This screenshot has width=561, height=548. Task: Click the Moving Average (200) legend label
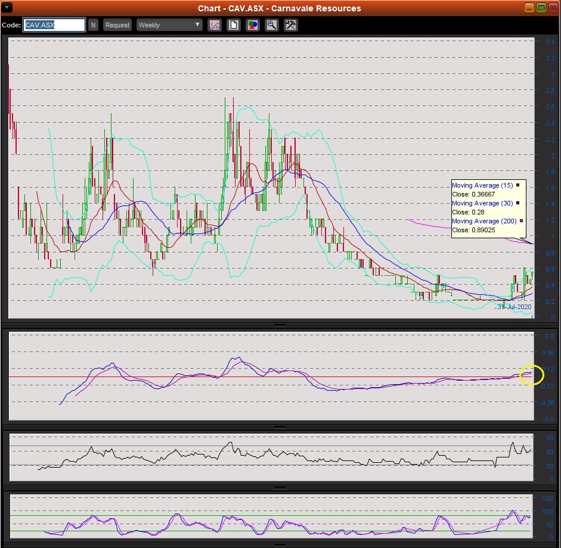484,221
